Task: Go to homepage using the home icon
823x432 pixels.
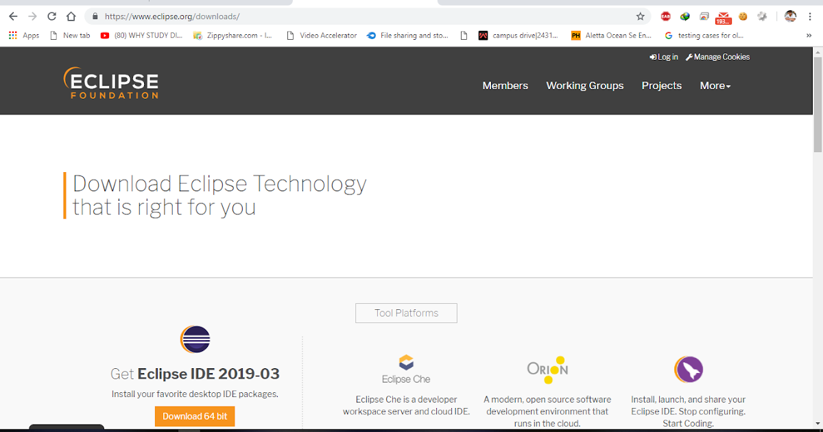Action: pos(71,16)
